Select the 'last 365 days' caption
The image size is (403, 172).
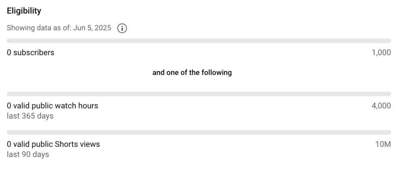coord(30,116)
